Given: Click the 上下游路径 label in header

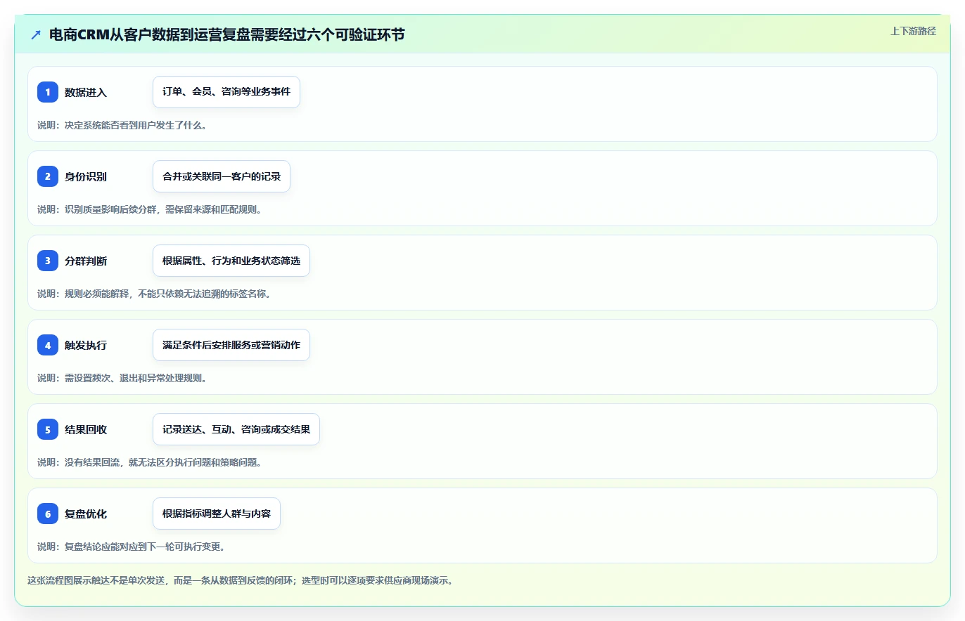Looking at the screenshot, I should tap(913, 31).
